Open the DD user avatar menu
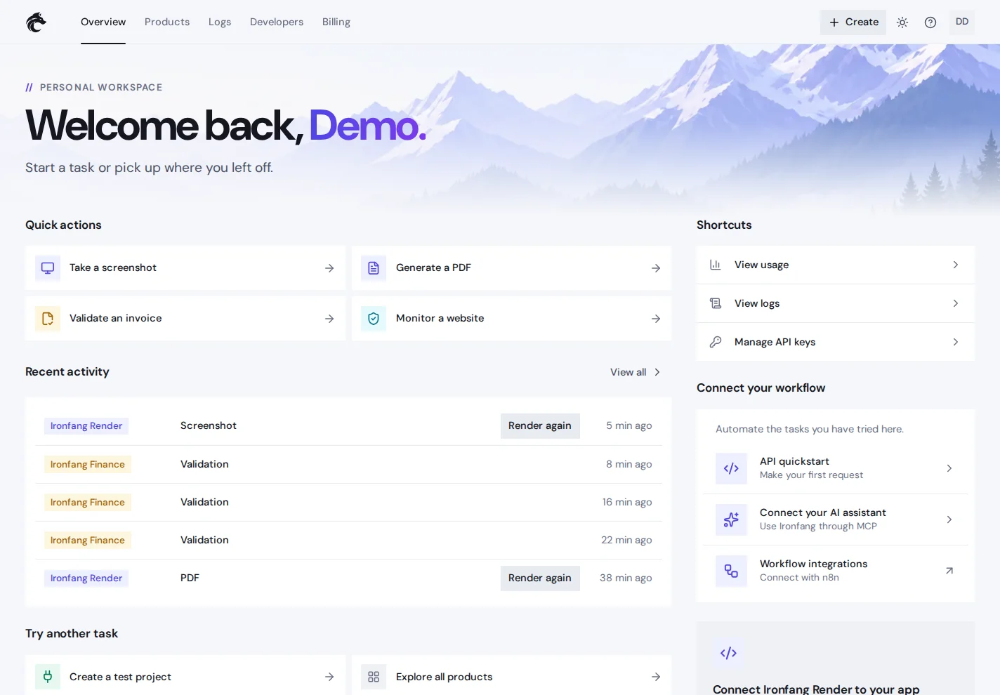1000x695 pixels. (962, 22)
